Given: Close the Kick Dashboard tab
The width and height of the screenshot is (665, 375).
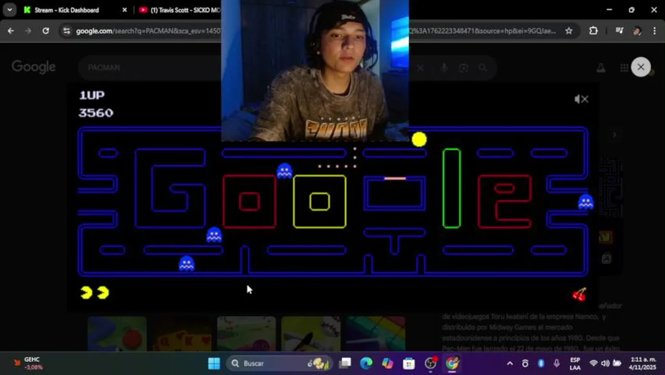Looking at the screenshot, I should [x=124, y=10].
